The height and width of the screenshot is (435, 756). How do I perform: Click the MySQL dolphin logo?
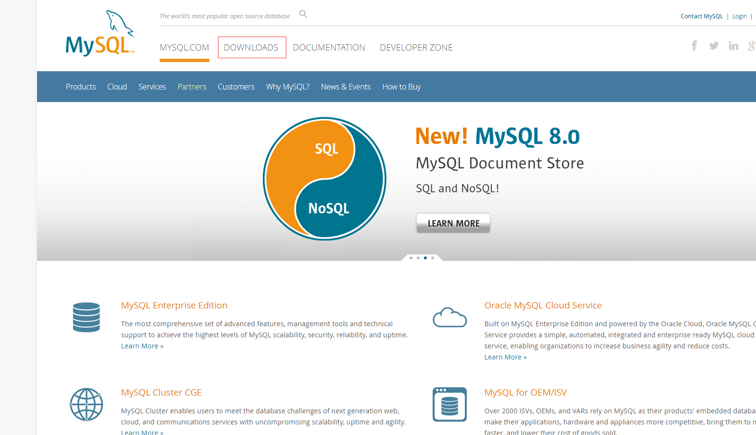pos(100,33)
